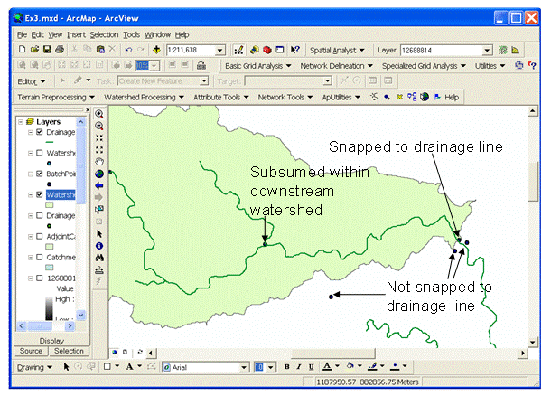The width and height of the screenshot is (551, 396).
Task: Uncheck the BatchPoint layer checkbox
Action: (40, 174)
